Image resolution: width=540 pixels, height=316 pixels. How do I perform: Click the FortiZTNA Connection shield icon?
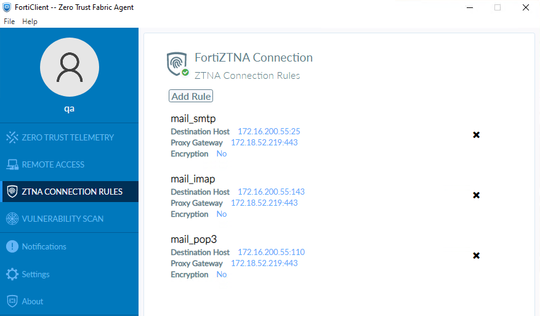(x=177, y=64)
